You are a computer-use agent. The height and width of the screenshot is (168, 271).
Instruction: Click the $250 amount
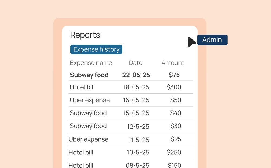point(174,153)
